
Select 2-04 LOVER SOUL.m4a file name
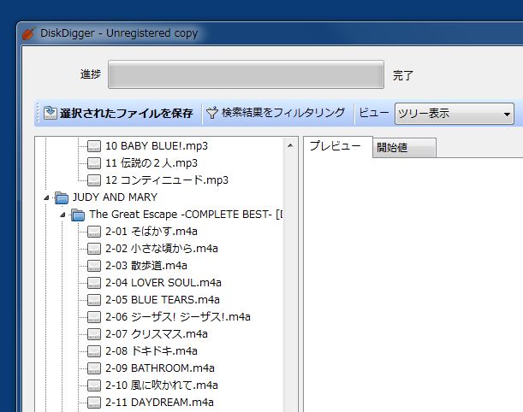[163, 283]
